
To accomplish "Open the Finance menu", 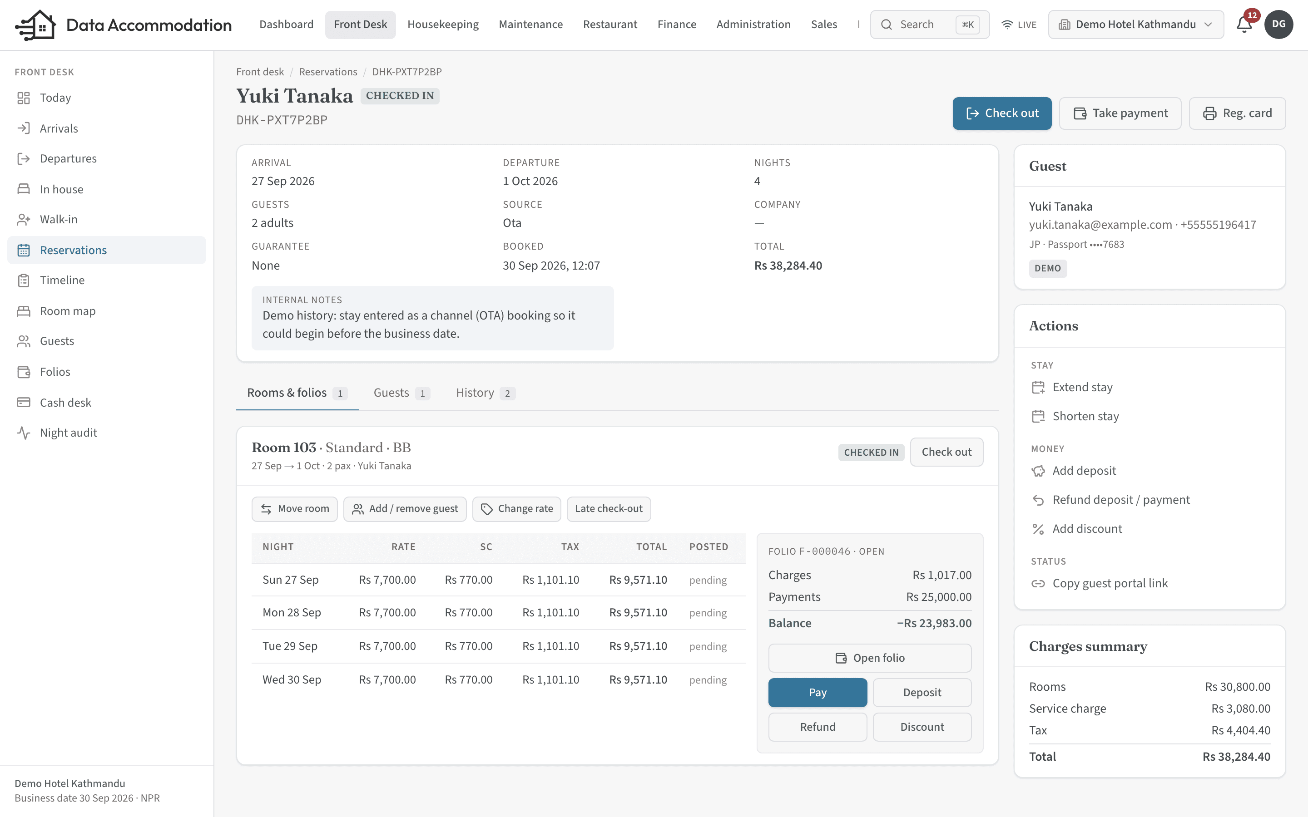I will [677, 25].
